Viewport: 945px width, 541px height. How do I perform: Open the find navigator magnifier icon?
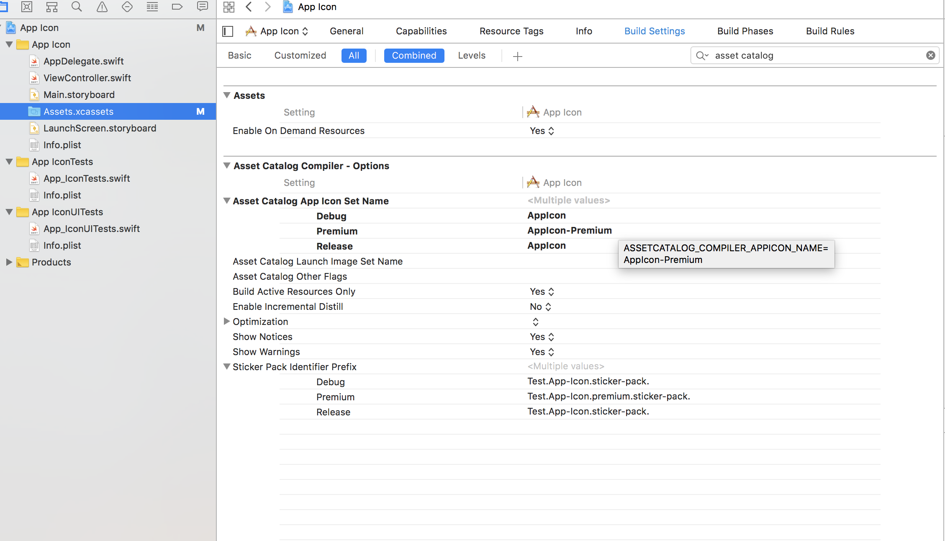(x=77, y=7)
